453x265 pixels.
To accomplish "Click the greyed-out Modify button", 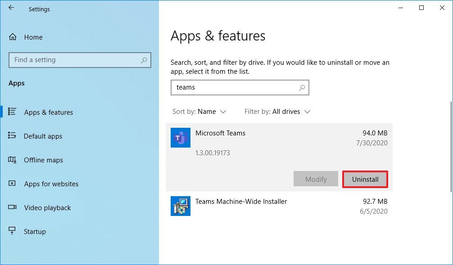I will pos(316,179).
